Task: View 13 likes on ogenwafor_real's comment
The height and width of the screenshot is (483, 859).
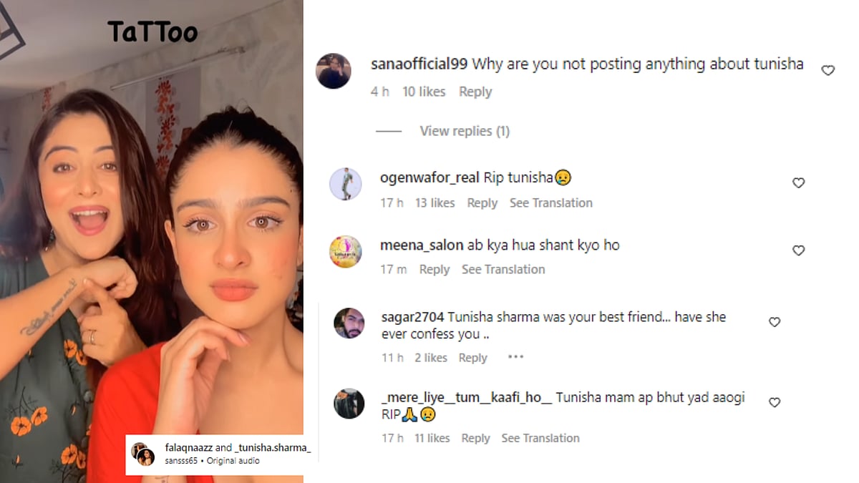Action: coord(435,203)
